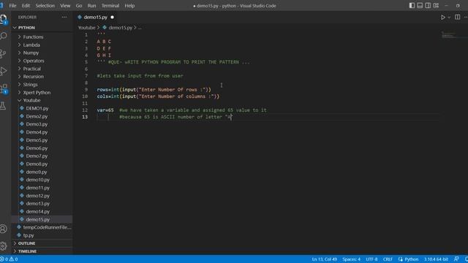Screen dimensions: 468x263
Task: Open the Run and Debug view
Action: point(3,72)
